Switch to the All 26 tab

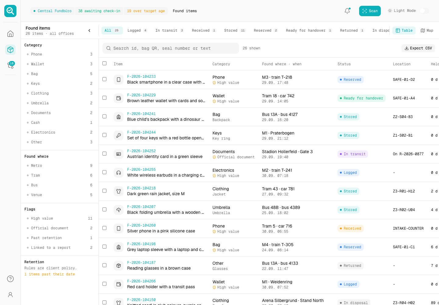click(x=112, y=30)
